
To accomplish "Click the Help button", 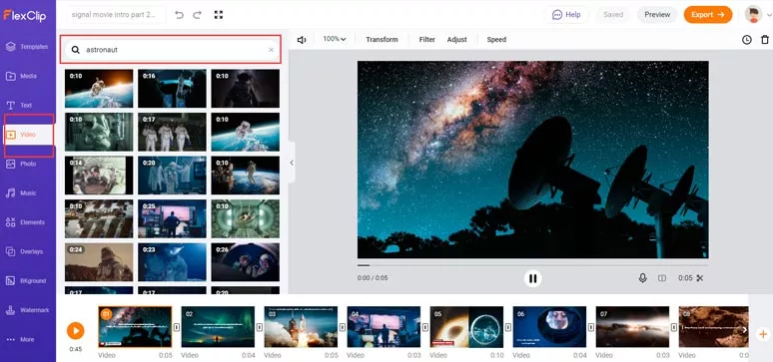I will (566, 15).
